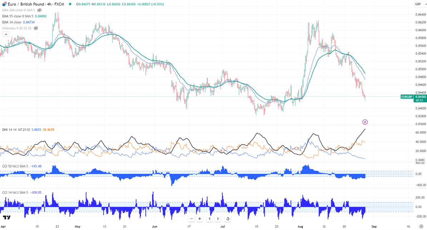Click the Sep label on the time axis
The width and height of the screenshot is (427, 230).
tap(374, 226)
